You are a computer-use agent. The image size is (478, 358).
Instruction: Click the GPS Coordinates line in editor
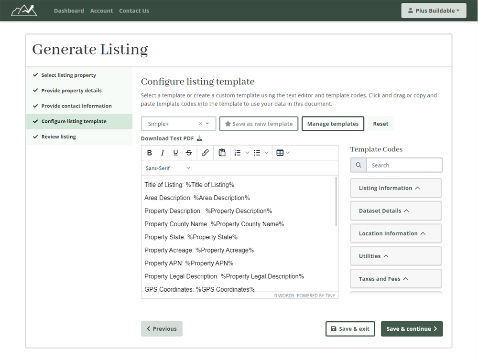(x=199, y=289)
